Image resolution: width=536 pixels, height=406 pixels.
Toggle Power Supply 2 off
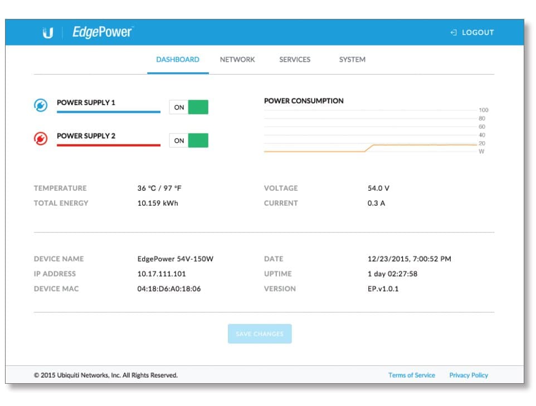[x=198, y=141]
